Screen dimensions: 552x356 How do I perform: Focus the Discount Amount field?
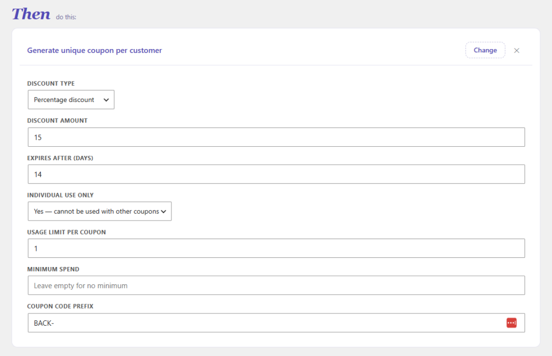click(x=277, y=137)
